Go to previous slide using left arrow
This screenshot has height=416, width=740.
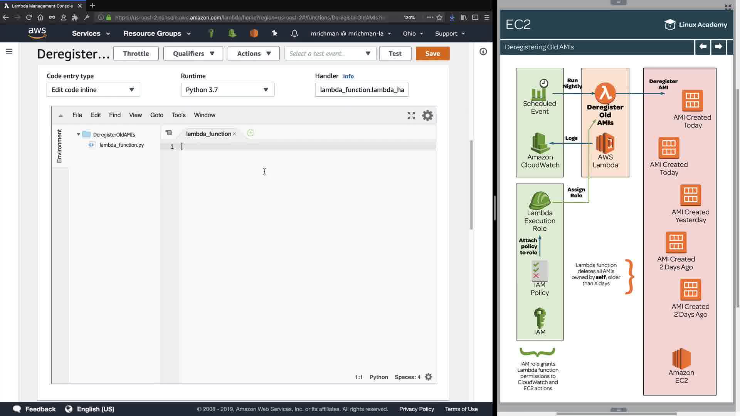click(x=703, y=47)
